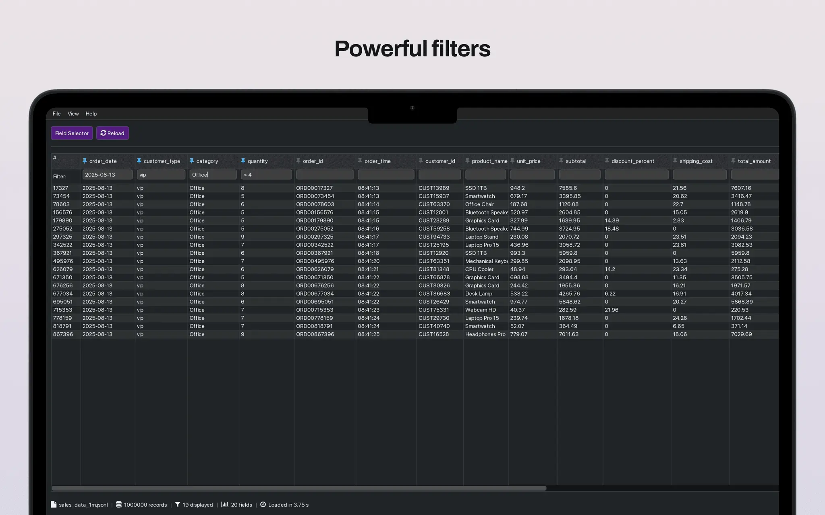Click the file icon in status bar
Screen dimensions: 825x515
pos(54,505)
